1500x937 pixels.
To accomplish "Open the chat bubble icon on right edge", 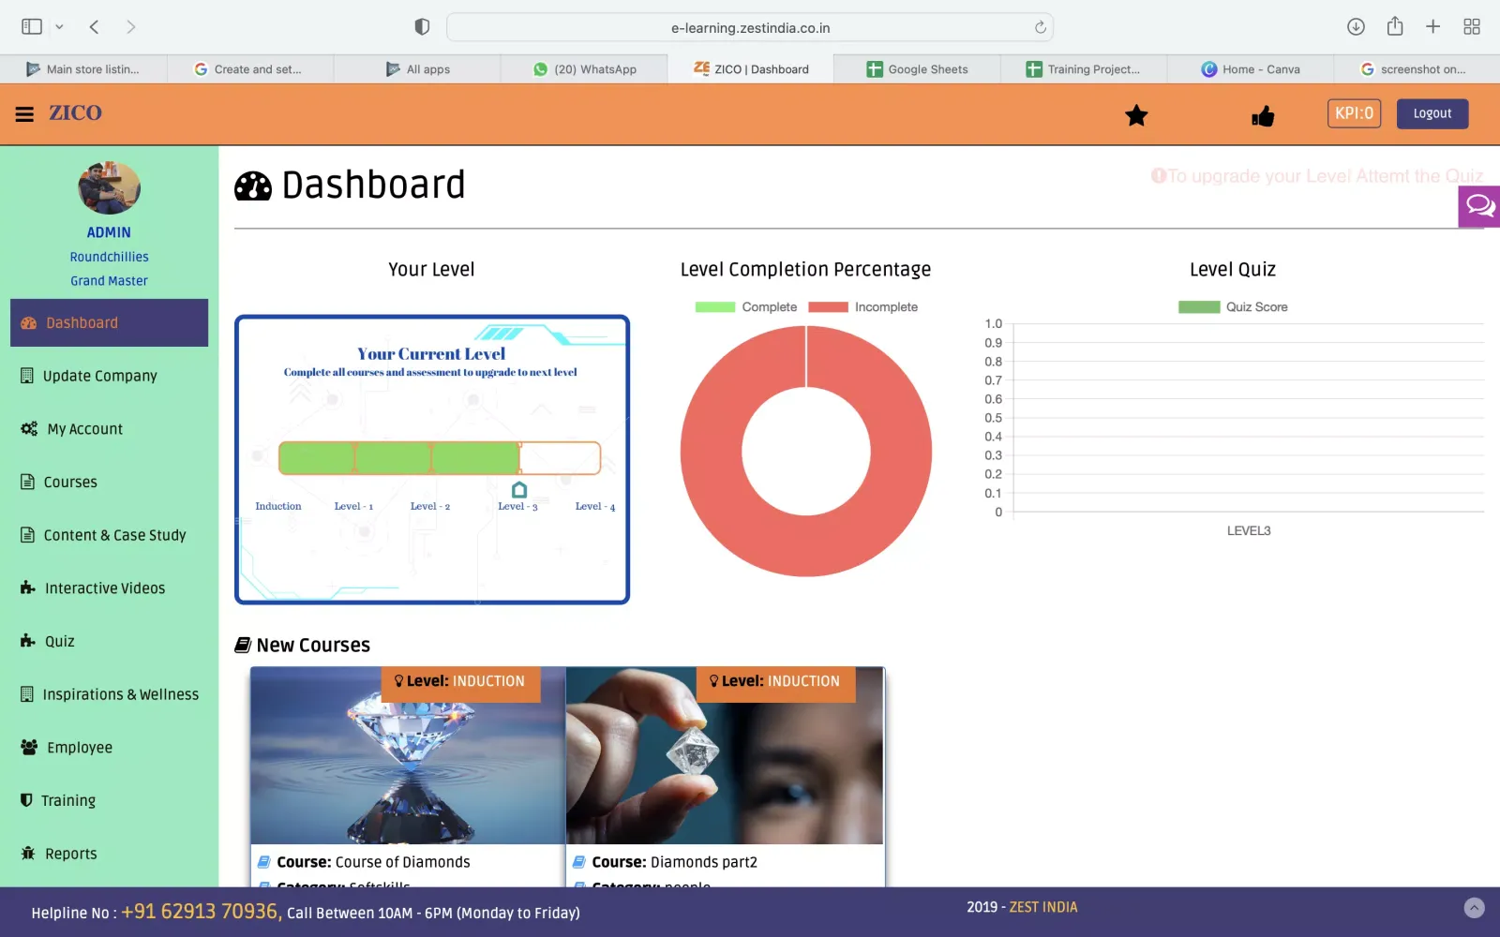I will point(1479,205).
